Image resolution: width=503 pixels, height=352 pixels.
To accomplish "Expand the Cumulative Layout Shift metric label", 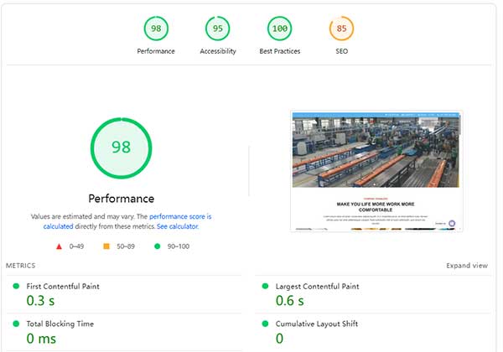I will [315, 324].
